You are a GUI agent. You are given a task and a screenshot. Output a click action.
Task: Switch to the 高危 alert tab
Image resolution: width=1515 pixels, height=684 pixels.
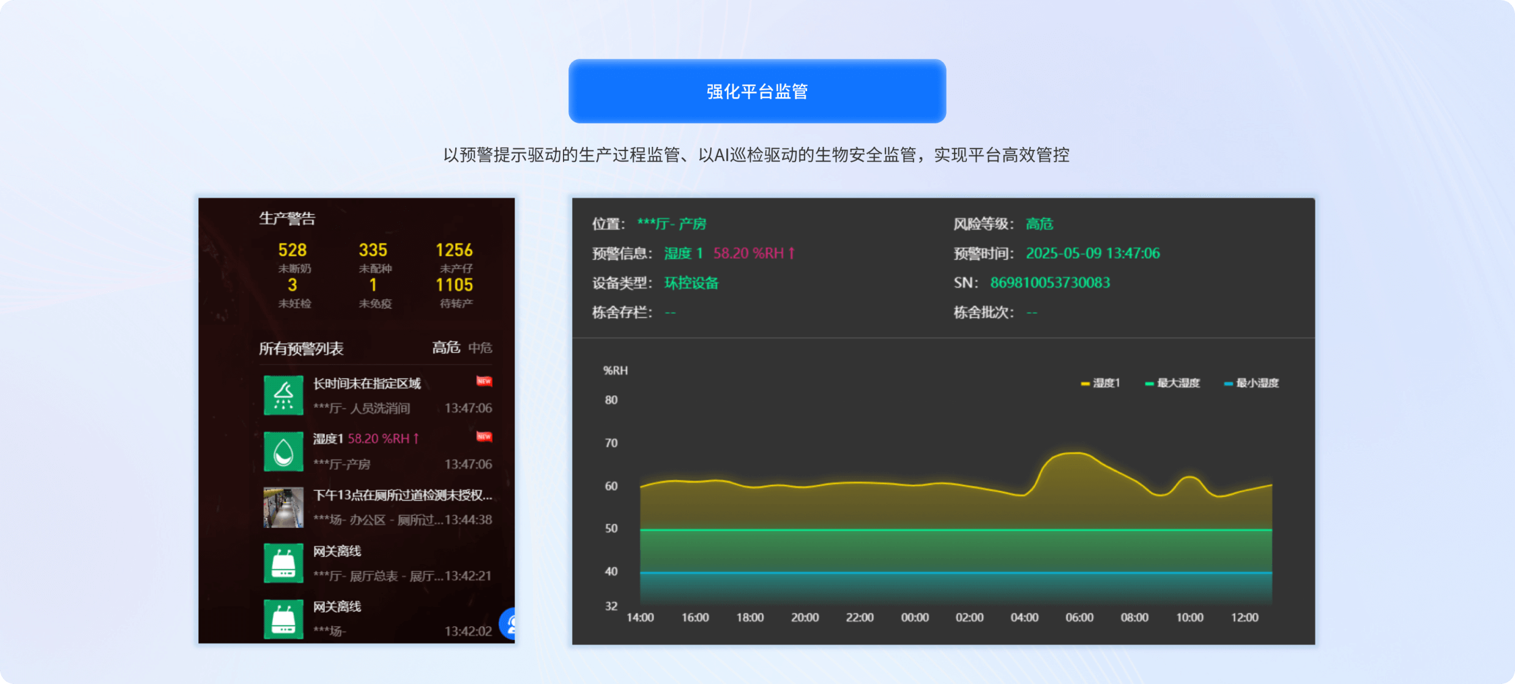pyautogui.click(x=445, y=348)
